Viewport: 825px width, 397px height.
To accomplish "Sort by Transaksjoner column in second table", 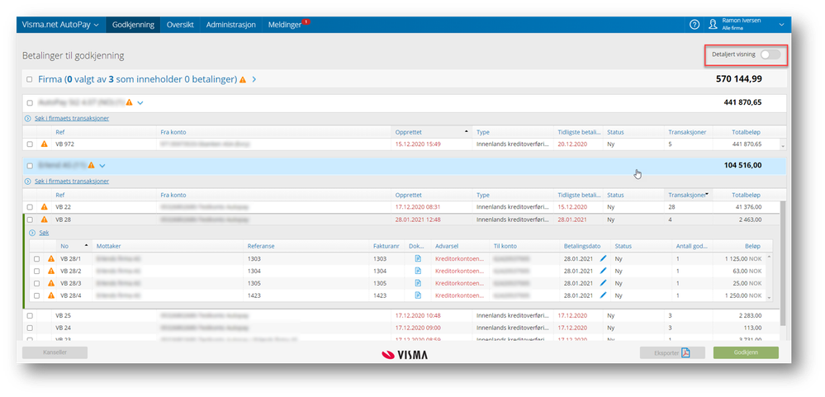I will (x=688, y=195).
